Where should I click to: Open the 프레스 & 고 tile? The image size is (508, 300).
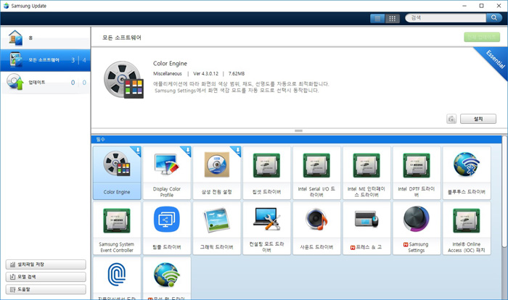(x=366, y=228)
